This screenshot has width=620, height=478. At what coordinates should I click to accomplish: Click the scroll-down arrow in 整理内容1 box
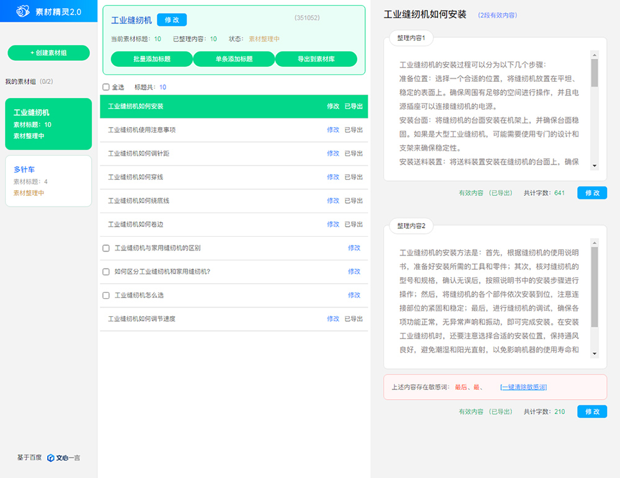[x=595, y=166]
